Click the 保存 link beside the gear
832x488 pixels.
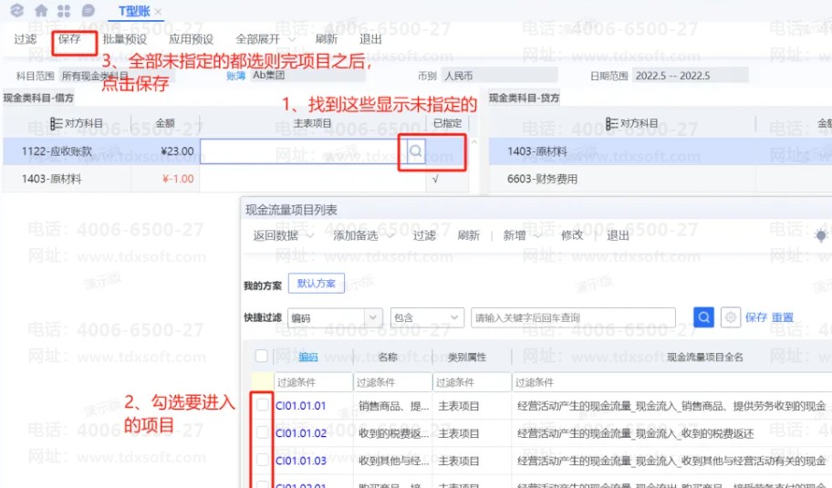pyautogui.click(x=756, y=317)
